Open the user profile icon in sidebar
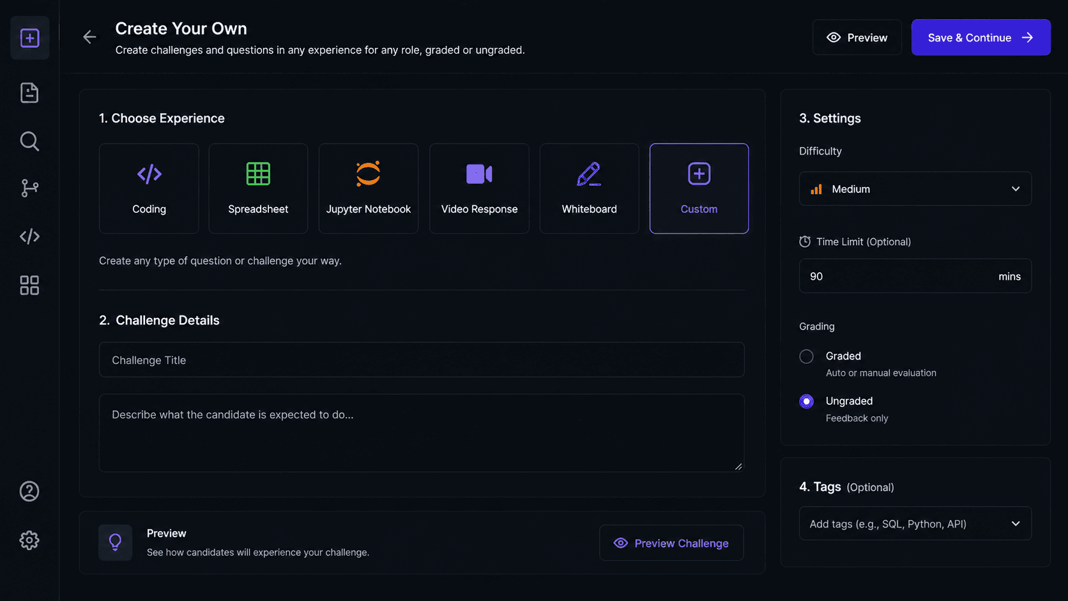The height and width of the screenshot is (601, 1068). 29,491
